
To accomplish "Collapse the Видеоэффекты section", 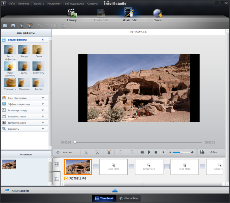I will (x=43, y=40).
